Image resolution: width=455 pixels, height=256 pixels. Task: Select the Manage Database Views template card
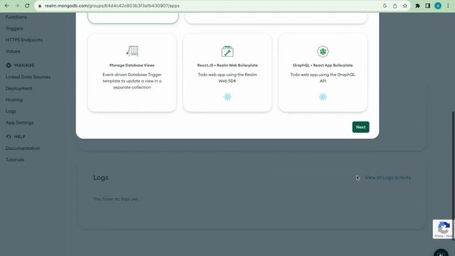point(132,73)
